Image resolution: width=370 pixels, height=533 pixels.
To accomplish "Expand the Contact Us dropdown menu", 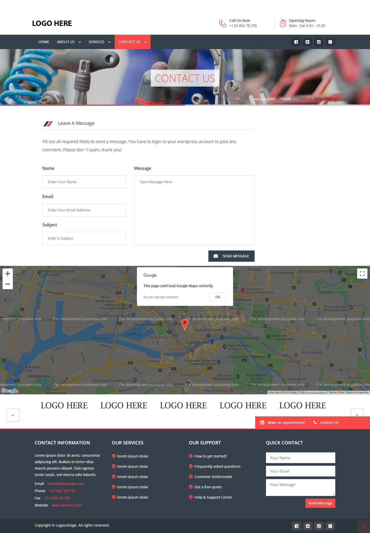I will [x=132, y=42].
